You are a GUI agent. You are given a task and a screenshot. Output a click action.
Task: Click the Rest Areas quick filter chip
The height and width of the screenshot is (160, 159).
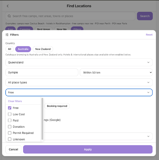click(x=44, y=29)
